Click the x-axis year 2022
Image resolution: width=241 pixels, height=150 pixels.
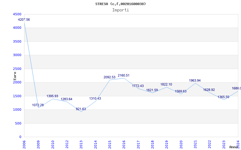(x=210, y=144)
